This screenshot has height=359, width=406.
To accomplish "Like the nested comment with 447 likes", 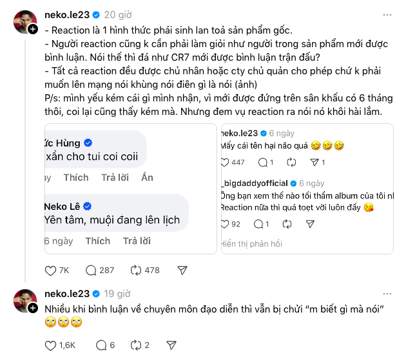I will [225, 162].
